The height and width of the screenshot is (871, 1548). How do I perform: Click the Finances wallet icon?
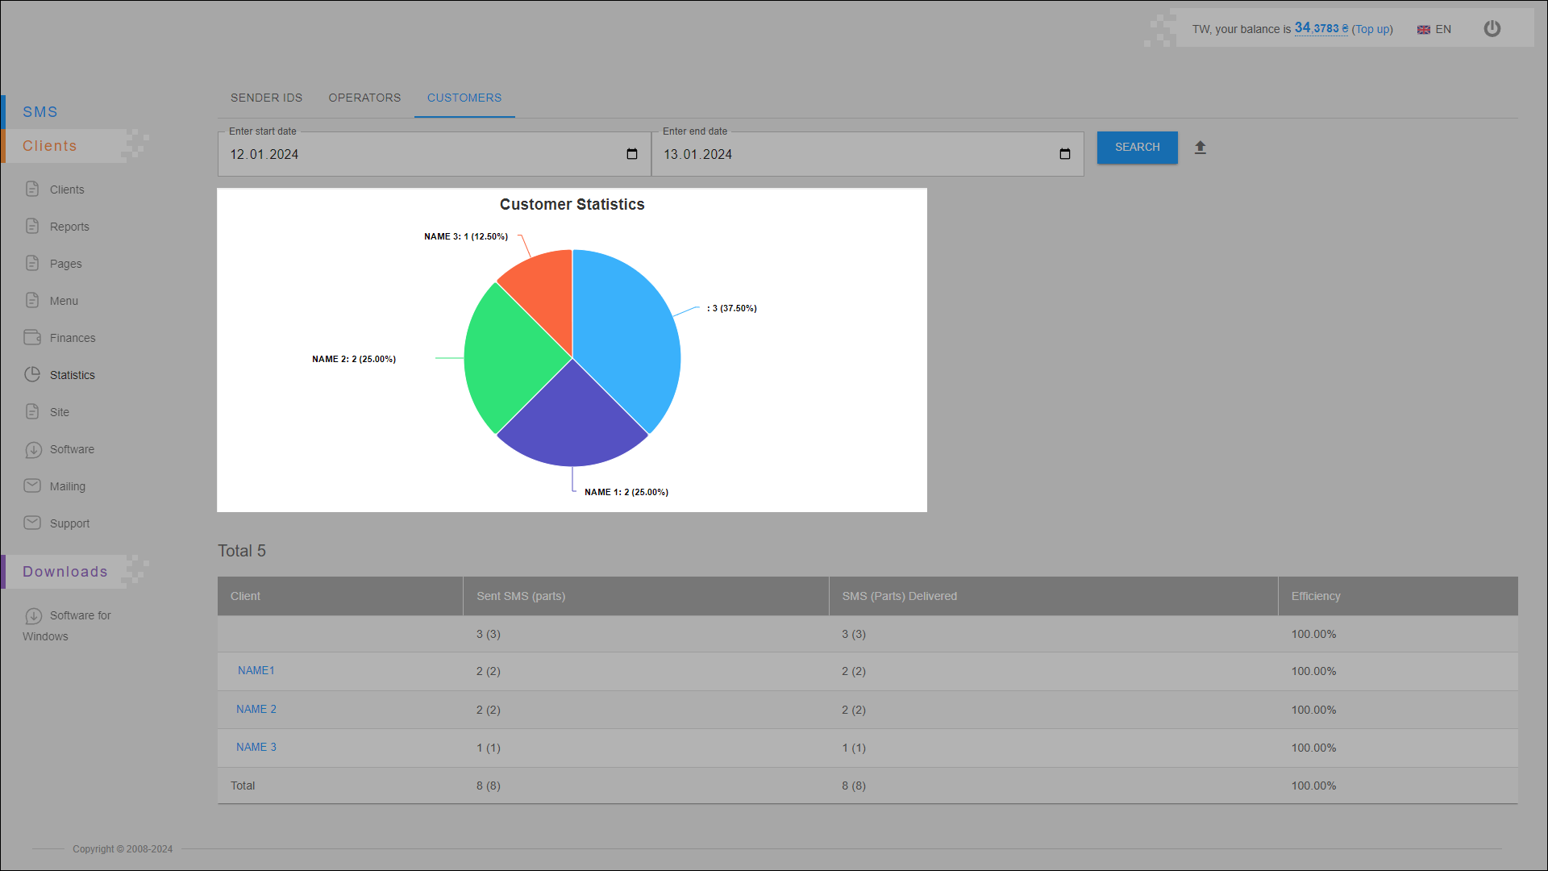coord(32,337)
